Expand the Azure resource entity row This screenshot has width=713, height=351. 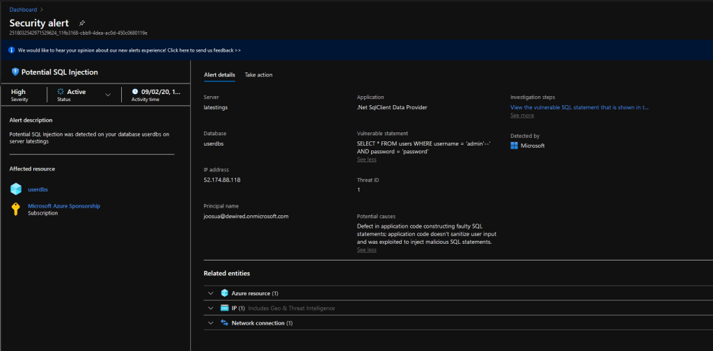click(210, 293)
